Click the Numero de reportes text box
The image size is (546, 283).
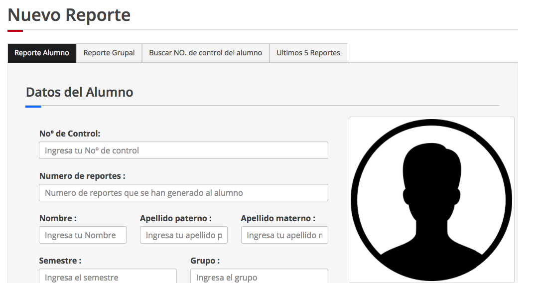click(x=183, y=193)
